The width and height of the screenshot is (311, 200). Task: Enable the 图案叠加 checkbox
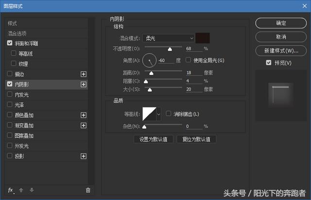click(x=10, y=135)
